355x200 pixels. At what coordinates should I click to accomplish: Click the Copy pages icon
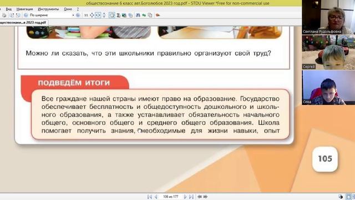tap(150, 15)
